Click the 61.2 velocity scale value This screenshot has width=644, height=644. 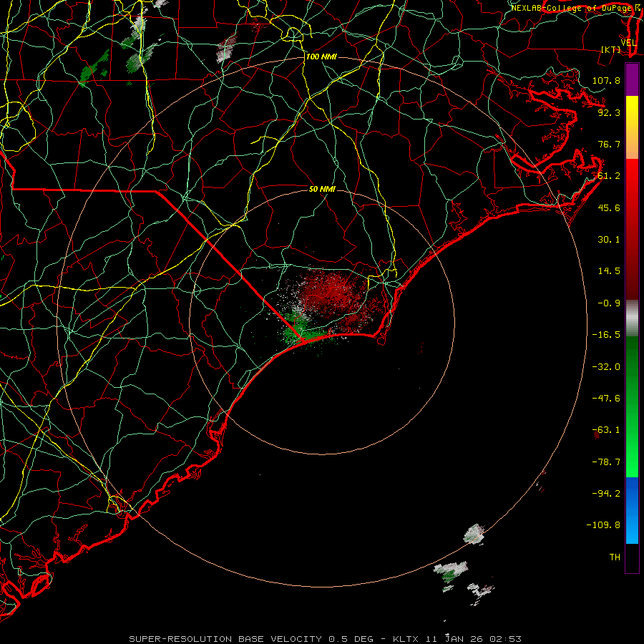(609, 176)
